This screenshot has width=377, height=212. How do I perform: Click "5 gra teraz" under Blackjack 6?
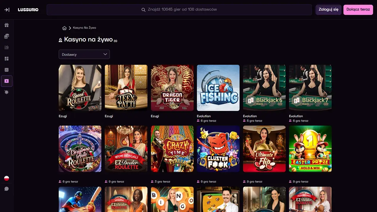pos(254,121)
